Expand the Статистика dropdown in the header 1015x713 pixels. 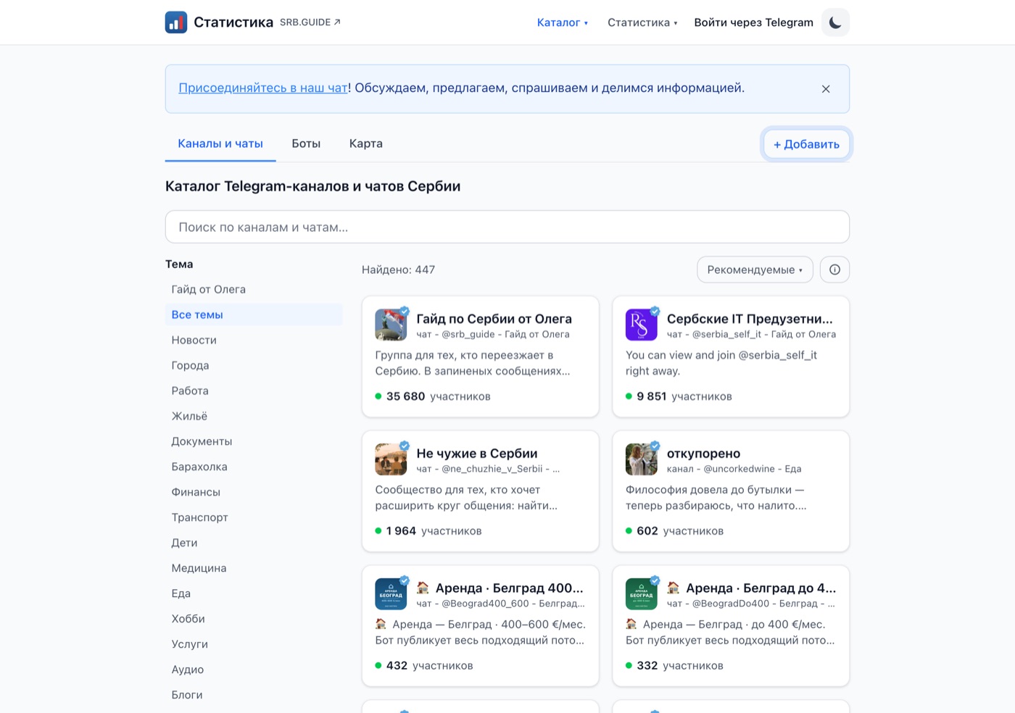click(642, 22)
